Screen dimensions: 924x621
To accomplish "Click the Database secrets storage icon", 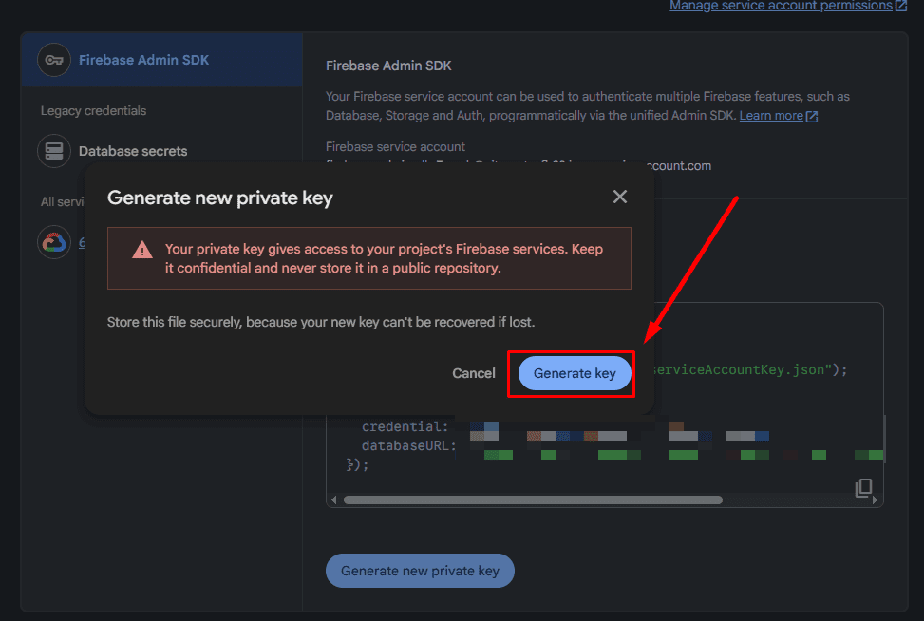I will coord(54,151).
